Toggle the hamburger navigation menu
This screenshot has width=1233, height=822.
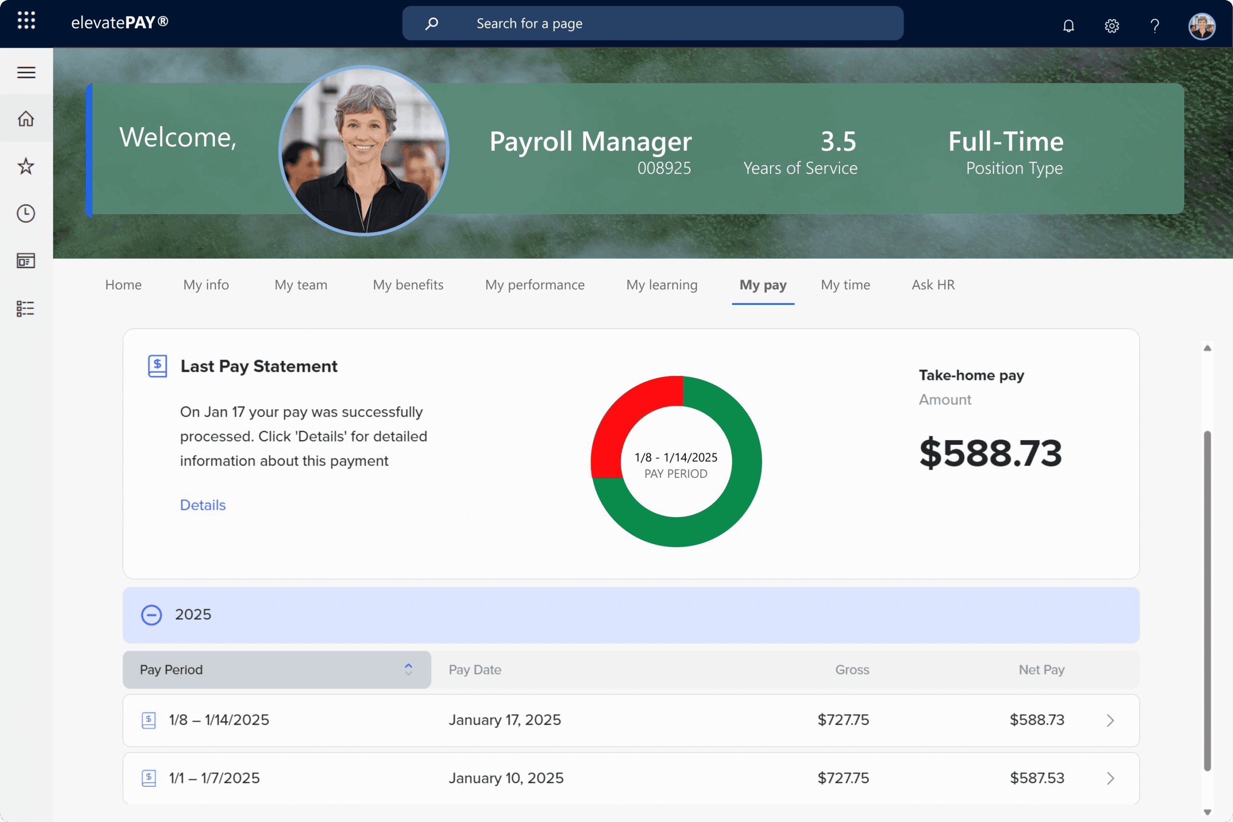(x=26, y=72)
